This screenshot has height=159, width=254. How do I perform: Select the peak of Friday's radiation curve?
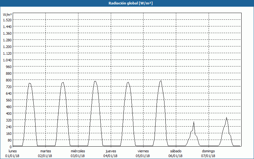coord(161,80)
